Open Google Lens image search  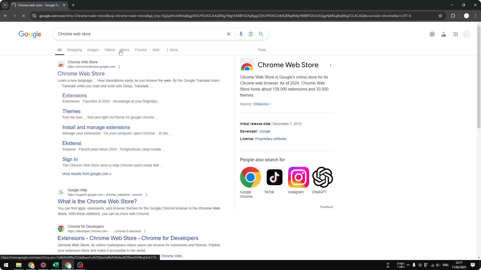(x=251, y=34)
